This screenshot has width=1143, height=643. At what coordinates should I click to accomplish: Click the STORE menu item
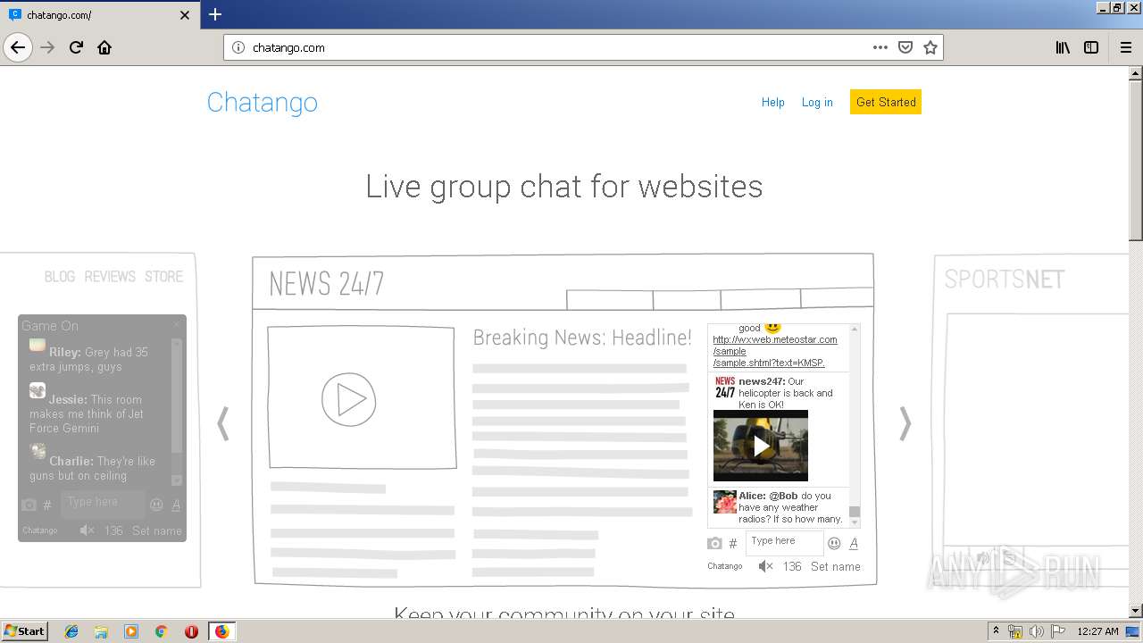pyautogui.click(x=163, y=277)
